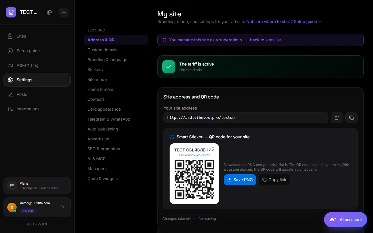The height and width of the screenshot is (233, 373).
Task: Click the Copy link button
Action: coord(274,180)
